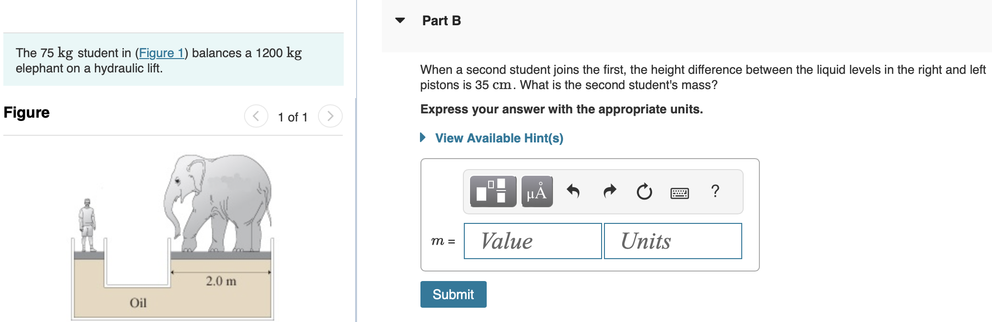Go to the previous figure
The width and height of the screenshot is (992, 322).
(256, 116)
